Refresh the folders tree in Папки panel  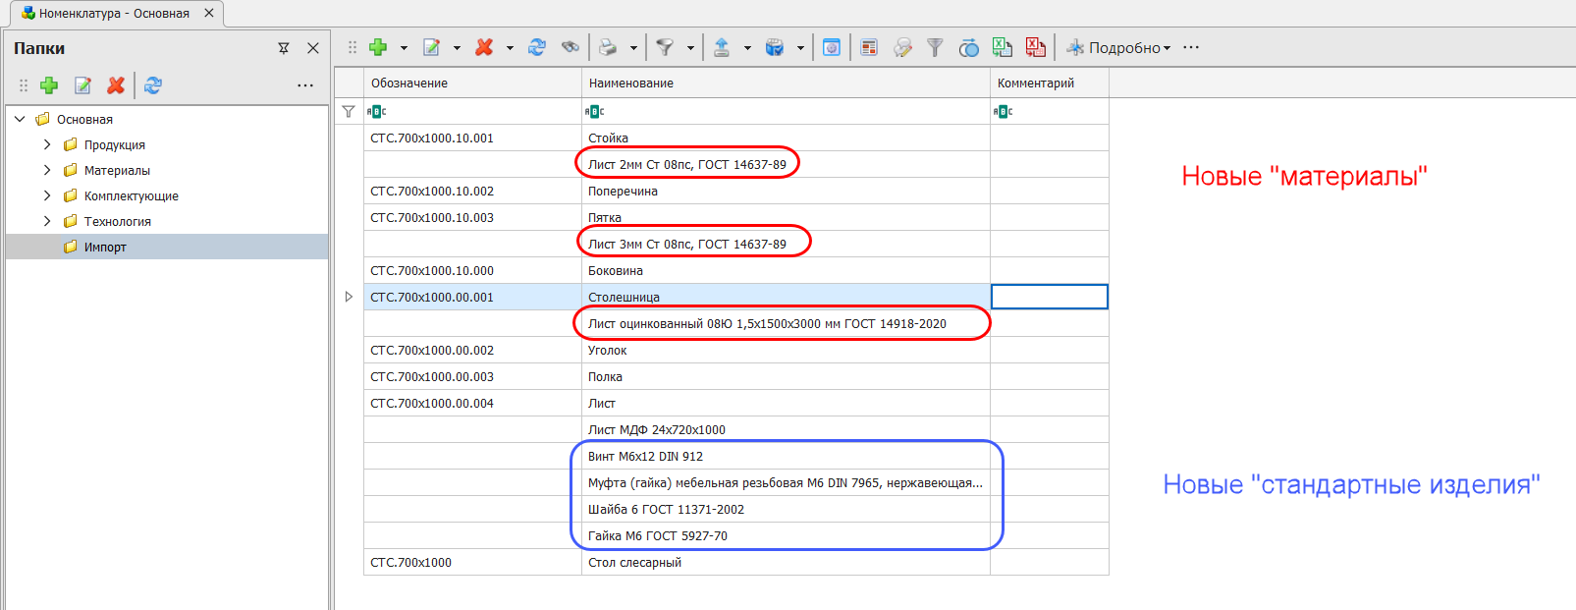153,85
